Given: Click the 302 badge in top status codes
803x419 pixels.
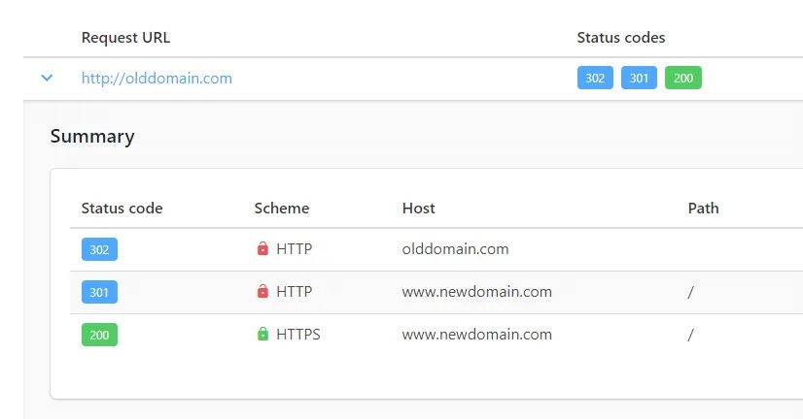Looking at the screenshot, I should (x=595, y=79).
